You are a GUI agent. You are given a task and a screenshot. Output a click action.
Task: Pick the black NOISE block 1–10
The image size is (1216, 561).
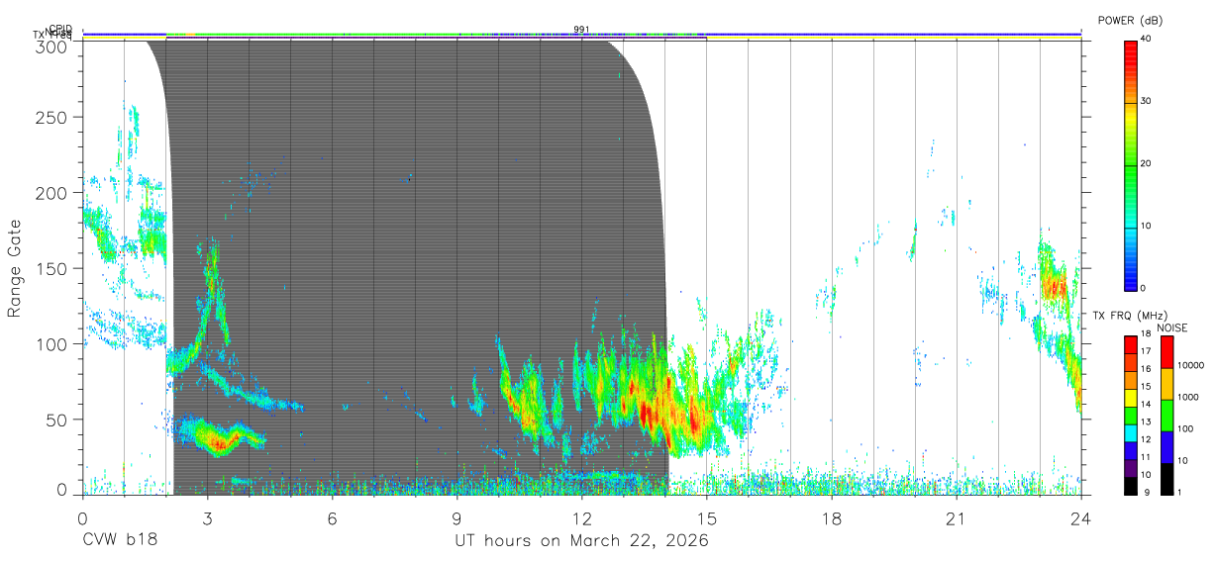1167,478
